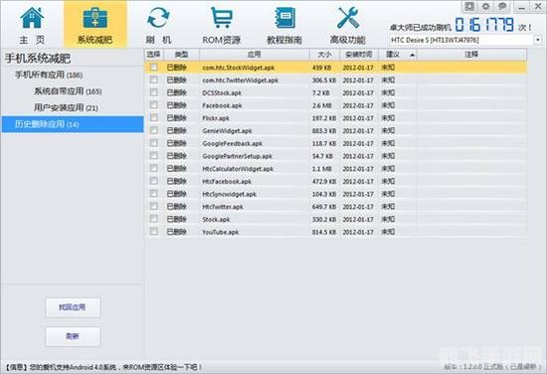Sort by the 建议 column header
The height and width of the screenshot is (374, 547).
point(398,55)
